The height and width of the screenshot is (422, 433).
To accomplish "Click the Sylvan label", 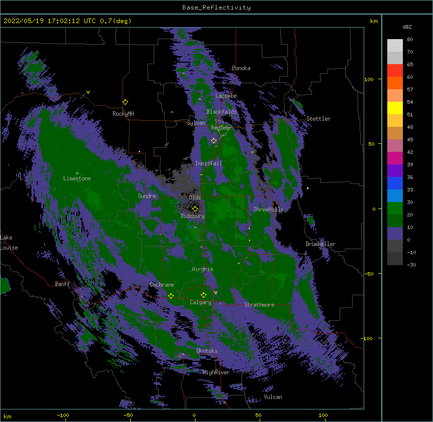I will [x=196, y=123].
